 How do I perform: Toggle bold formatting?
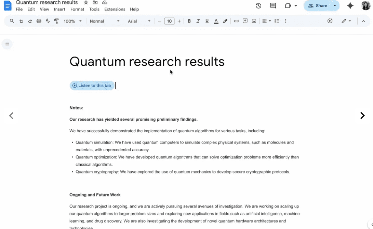click(189, 21)
